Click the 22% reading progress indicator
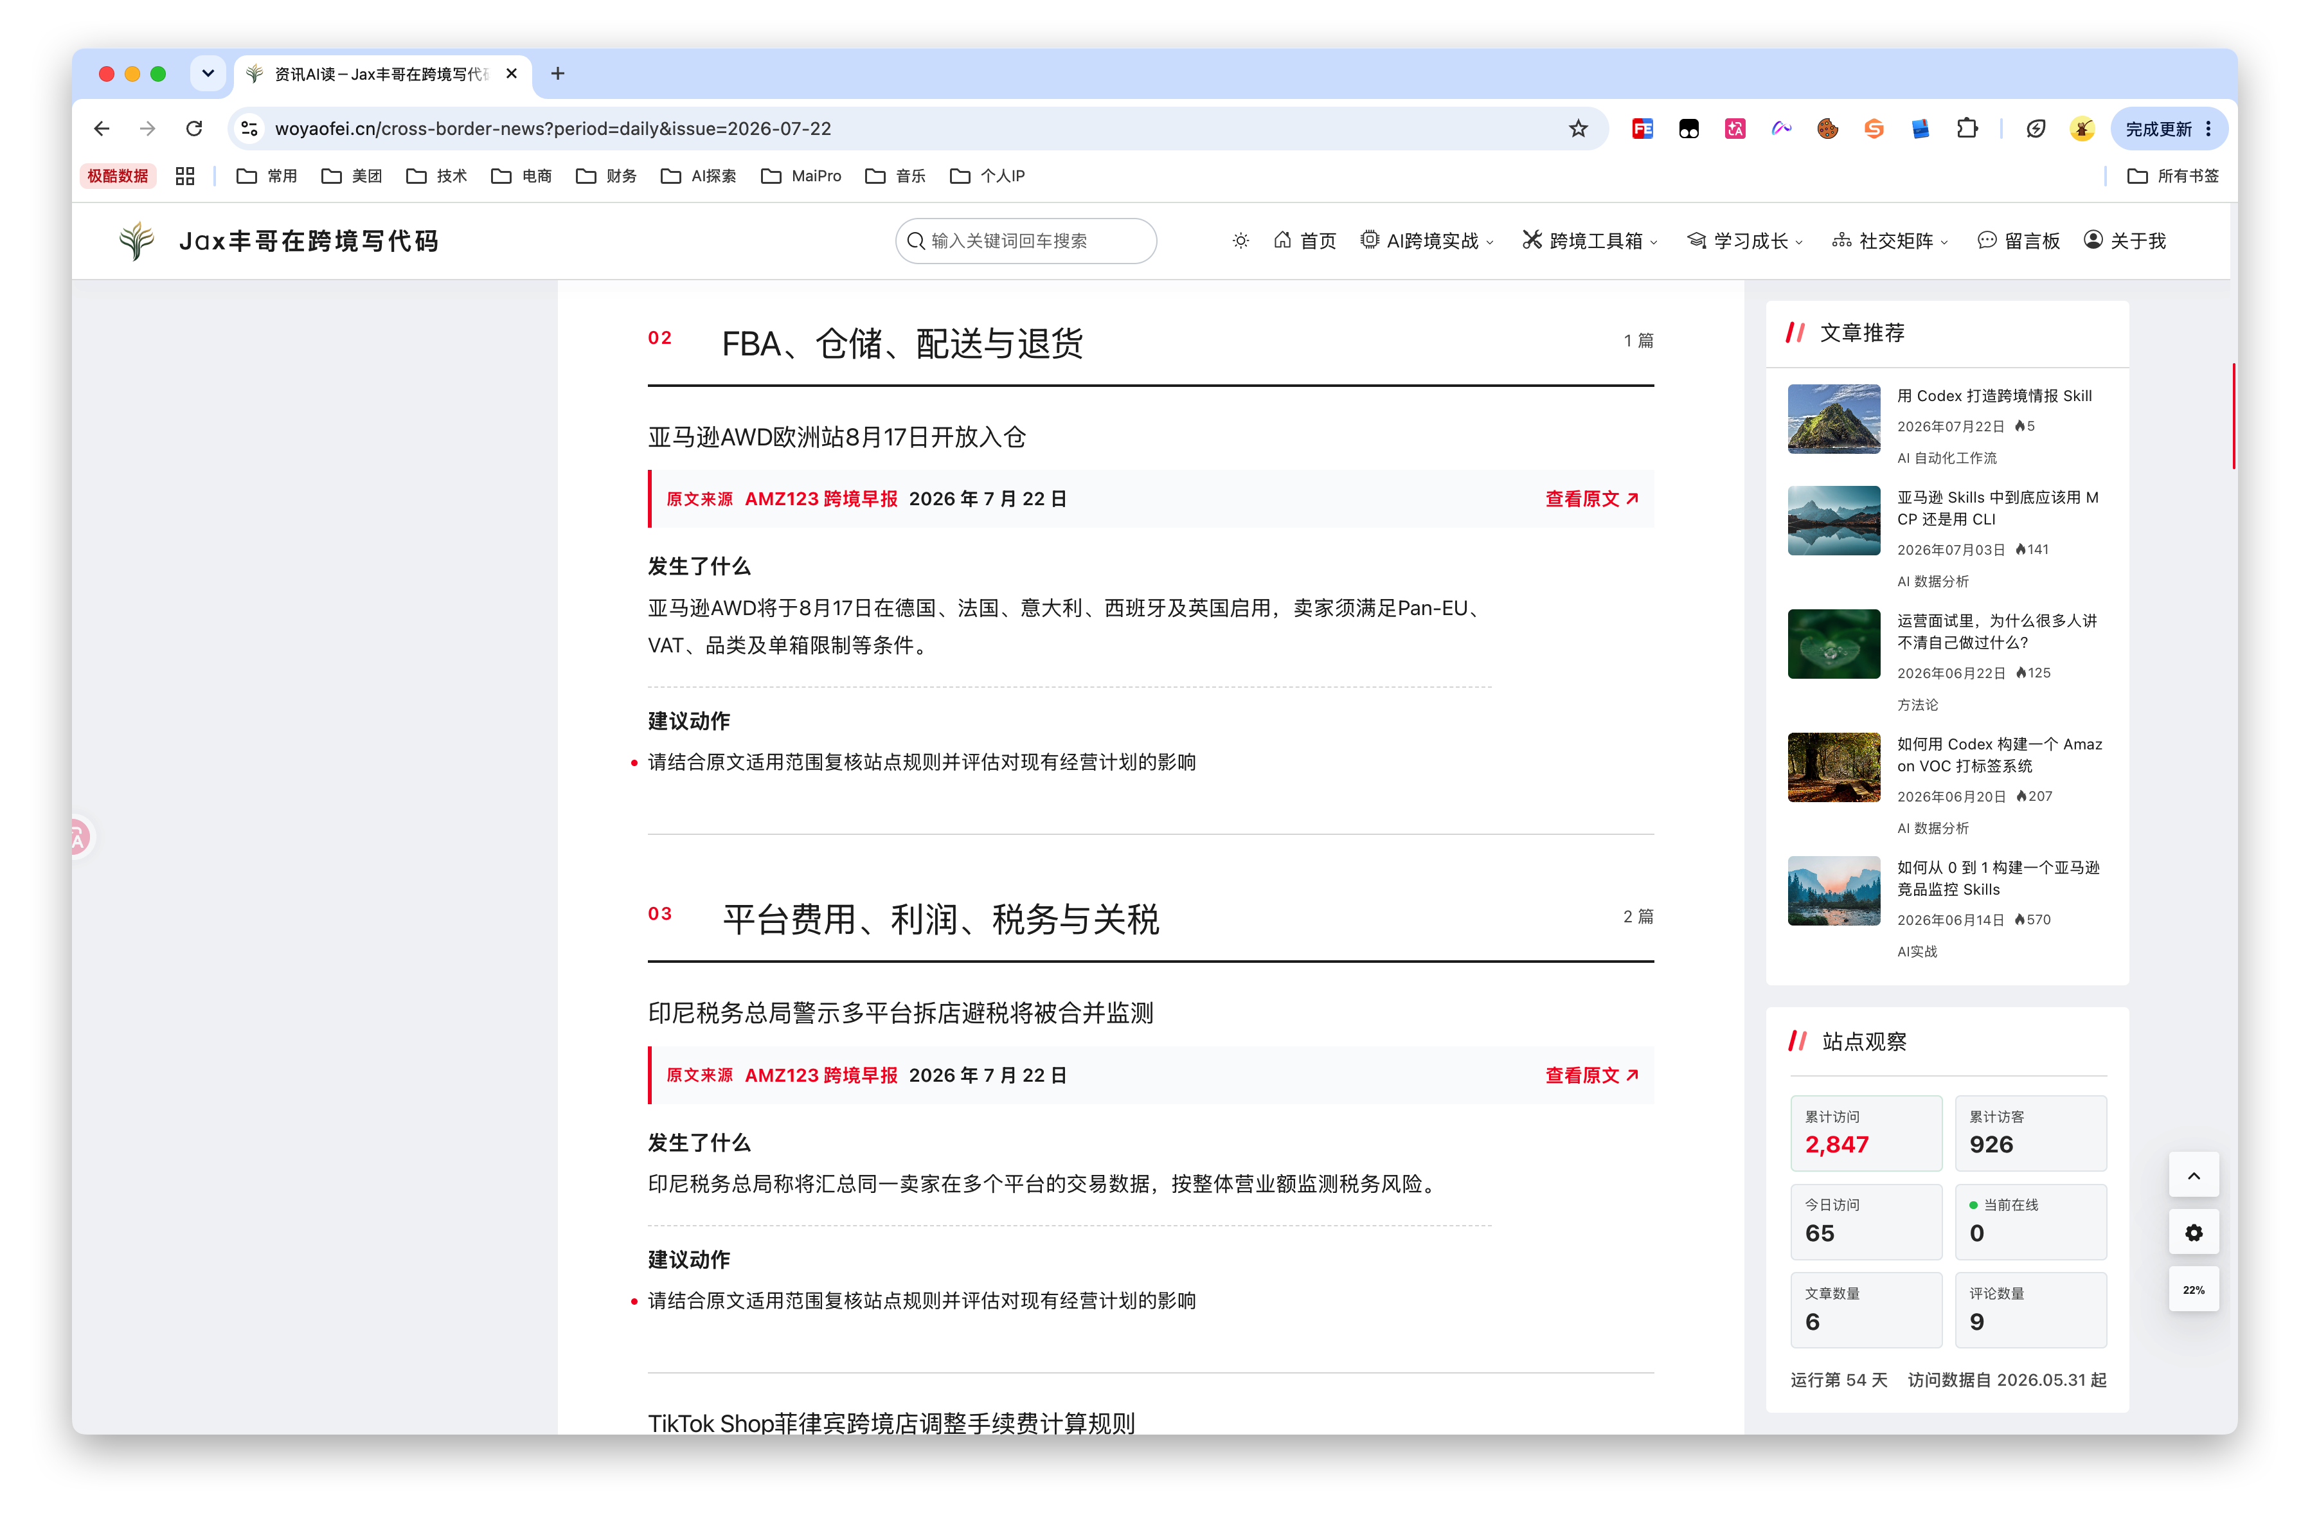 click(2194, 1290)
